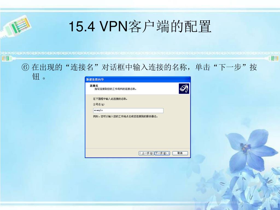Select the slide title 15.4 VPN客户端的配置
The height and width of the screenshot is (210, 280).
pyautogui.click(x=140, y=27)
